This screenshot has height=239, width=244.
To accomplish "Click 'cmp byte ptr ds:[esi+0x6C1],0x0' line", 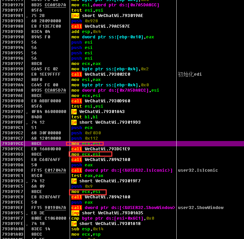I will [x=113, y=218].
